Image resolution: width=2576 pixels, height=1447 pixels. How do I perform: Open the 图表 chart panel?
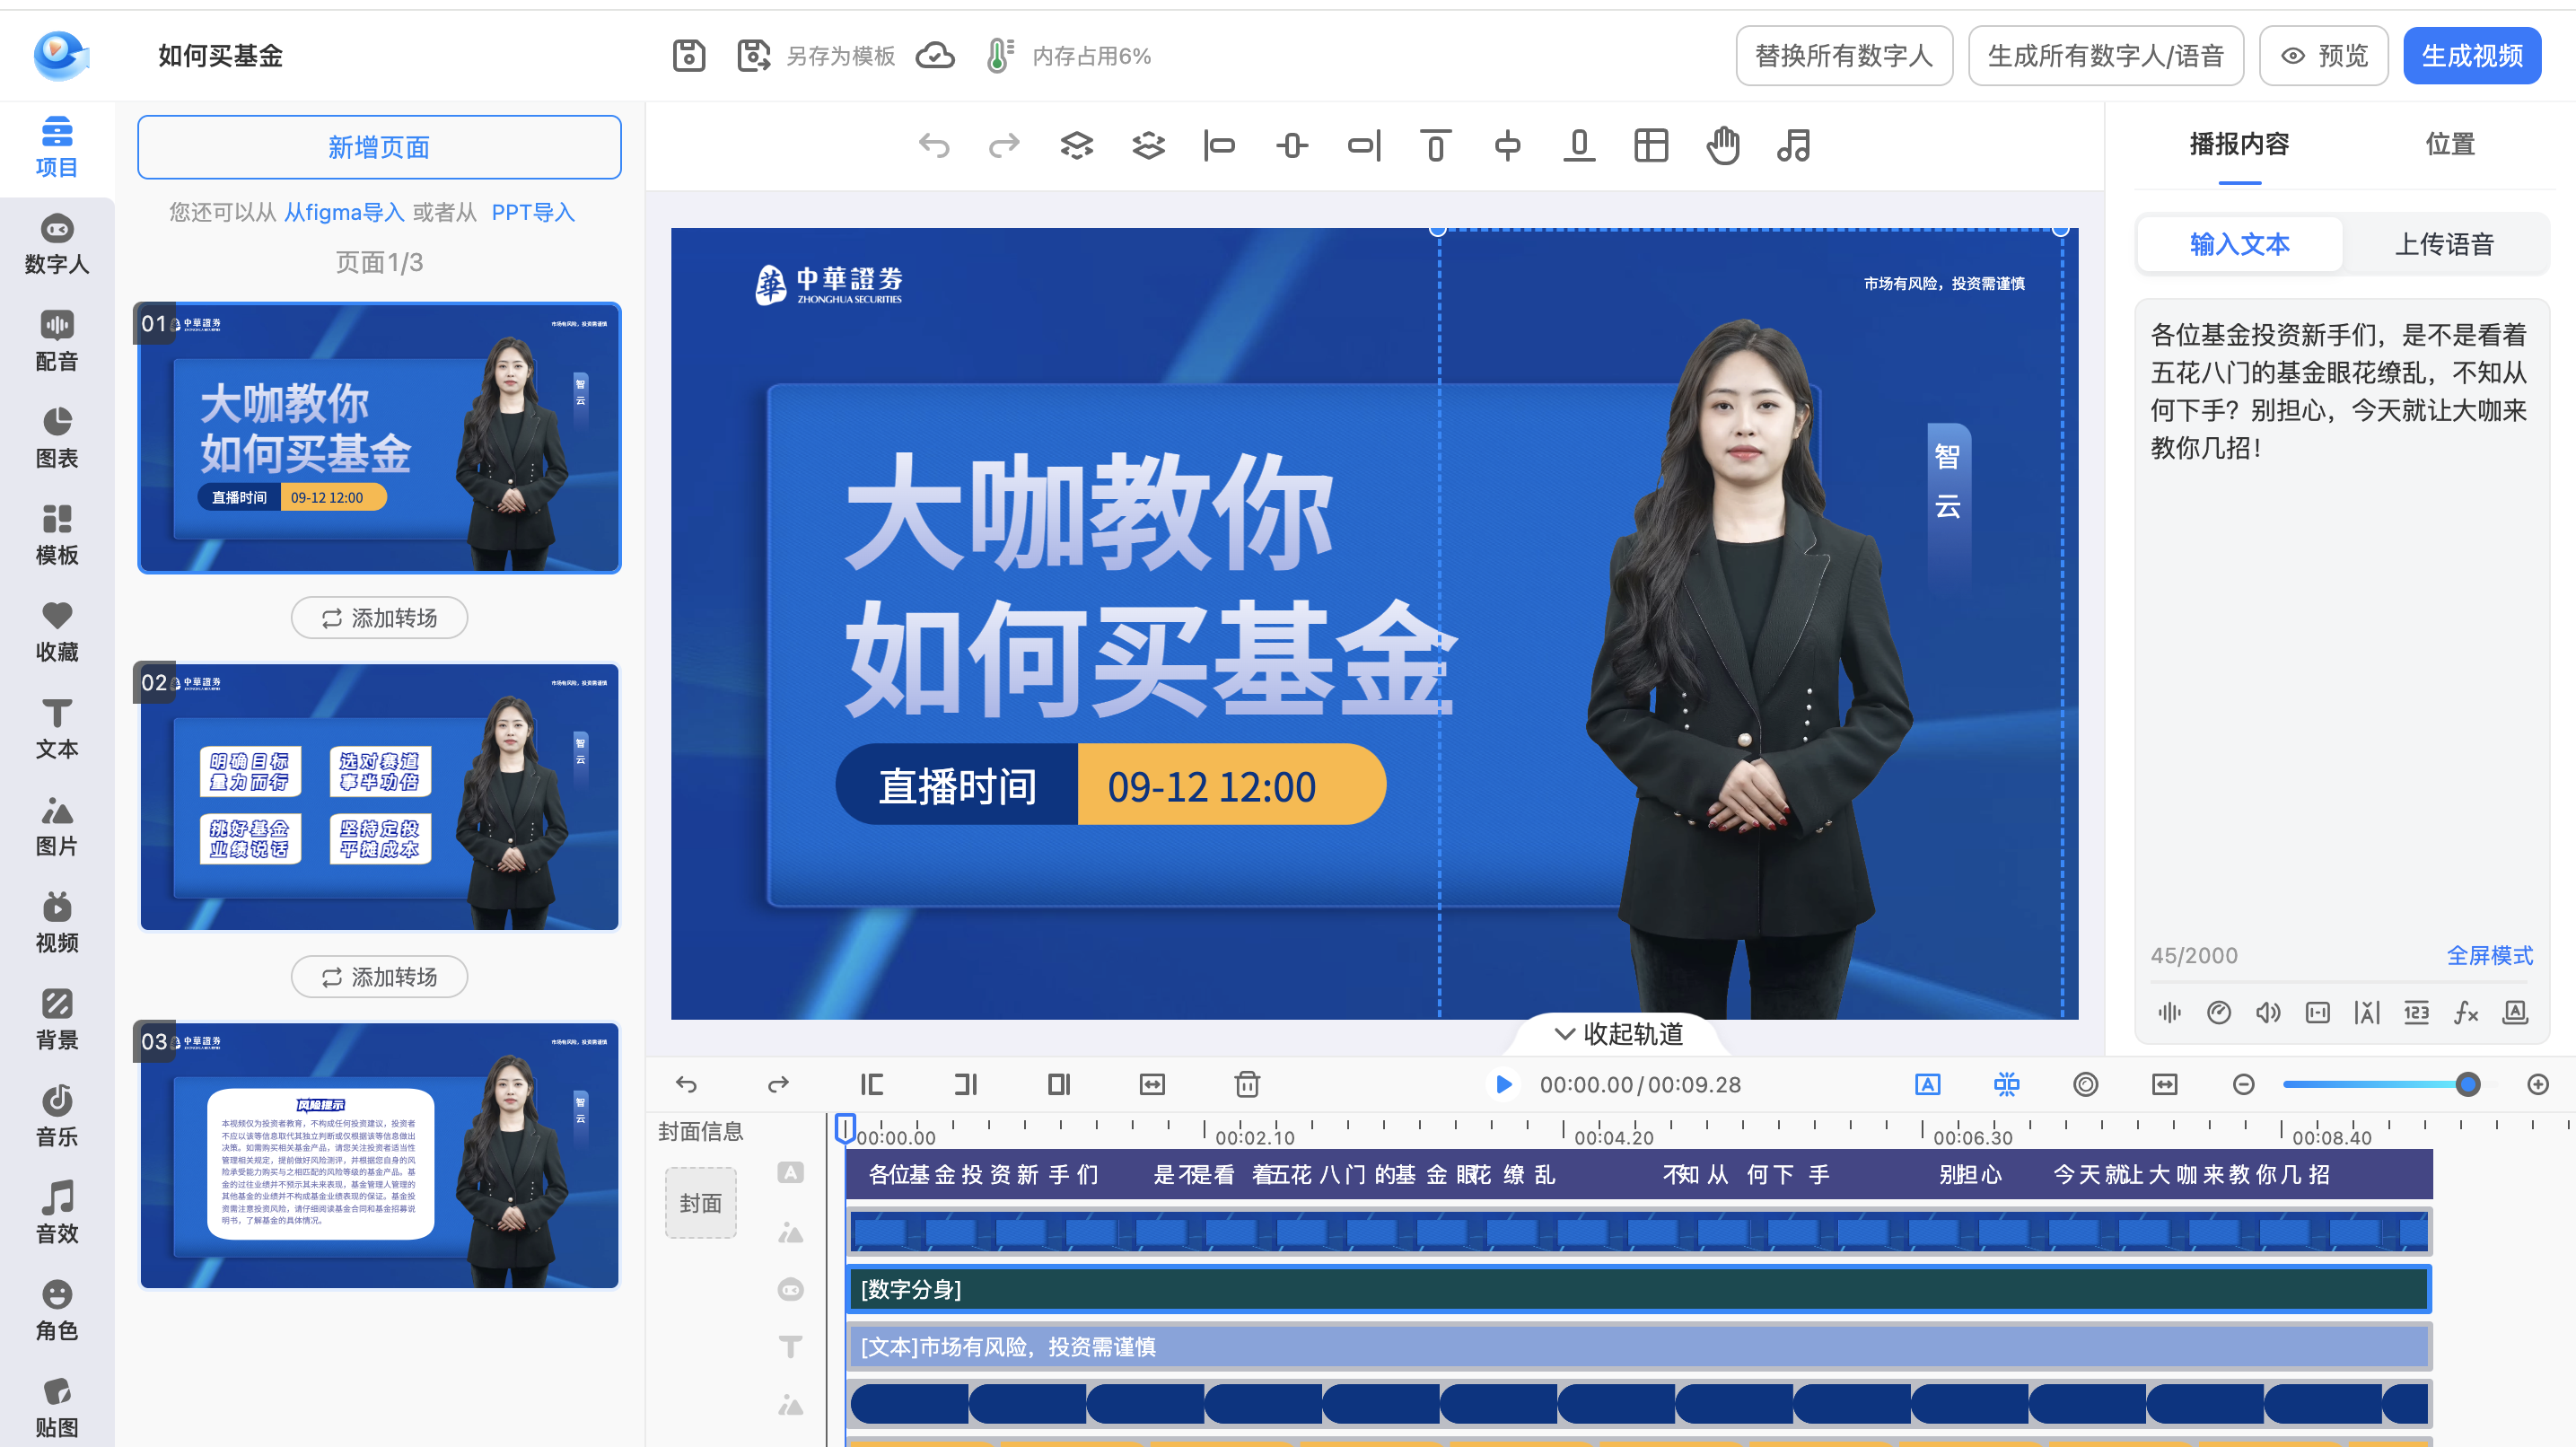57,439
